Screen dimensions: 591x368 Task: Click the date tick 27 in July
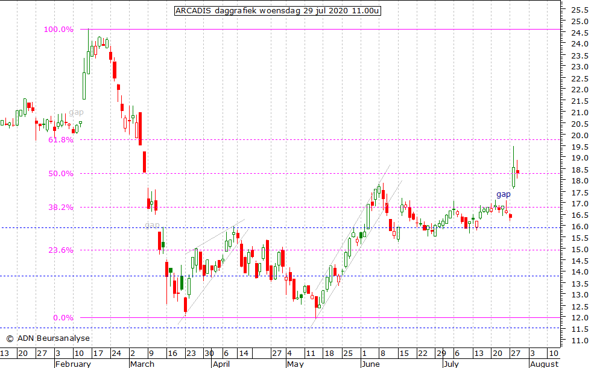(515, 354)
